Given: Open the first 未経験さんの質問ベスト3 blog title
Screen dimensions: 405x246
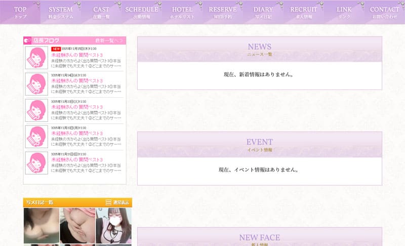Looking at the screenshot, I should coord(77,55).
